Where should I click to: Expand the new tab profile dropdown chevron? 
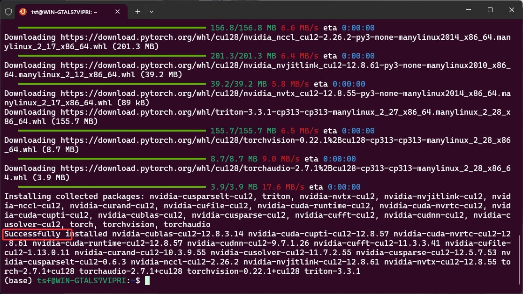152,12
